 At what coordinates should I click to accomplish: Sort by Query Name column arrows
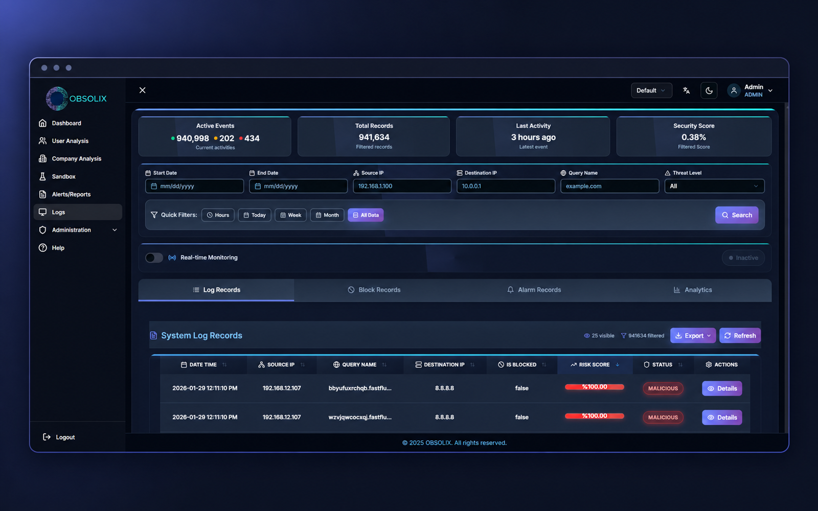click(384, 365)
